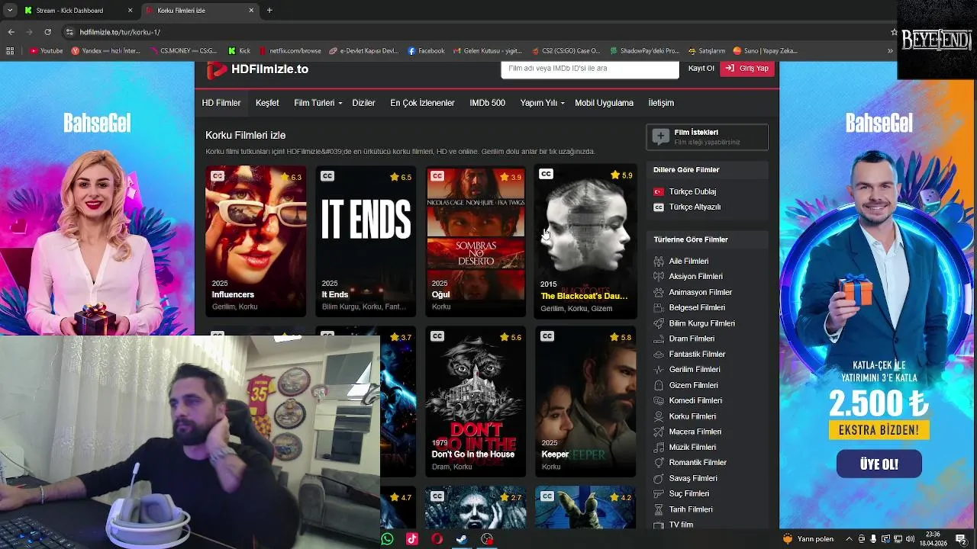This screenshot has width=977, height=549.
Task: Click the ÜYE OL! ad button
Action: pos(879,464)
